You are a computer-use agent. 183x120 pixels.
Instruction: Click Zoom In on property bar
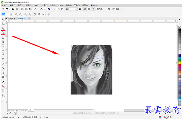16,14
